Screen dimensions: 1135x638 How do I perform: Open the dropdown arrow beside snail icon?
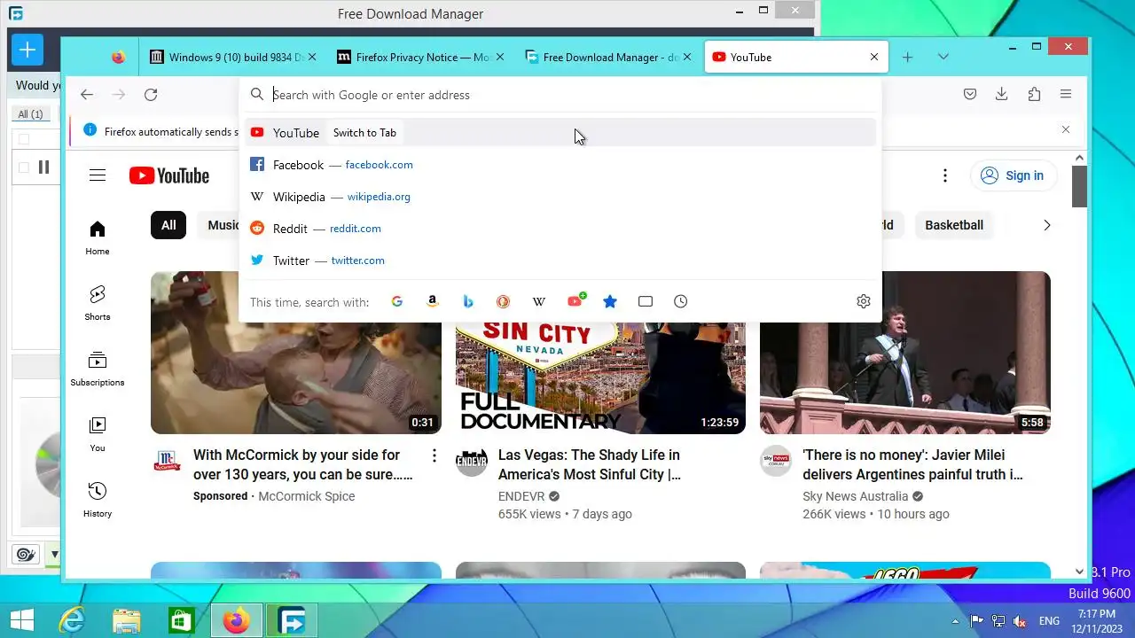[x=54, y=555]
